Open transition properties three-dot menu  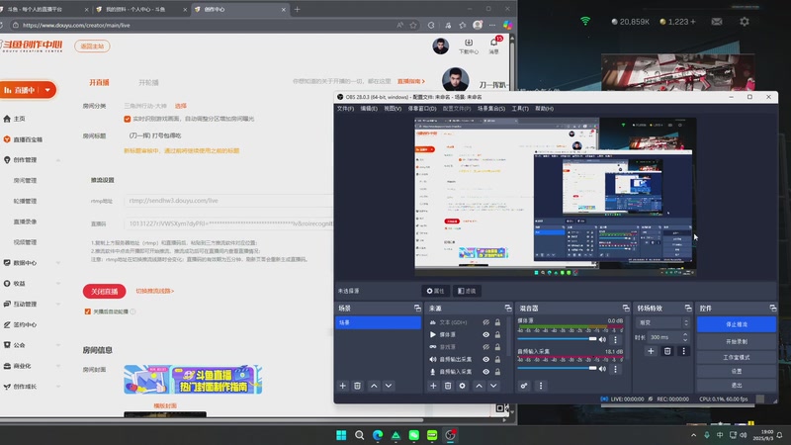coord(683,351)
